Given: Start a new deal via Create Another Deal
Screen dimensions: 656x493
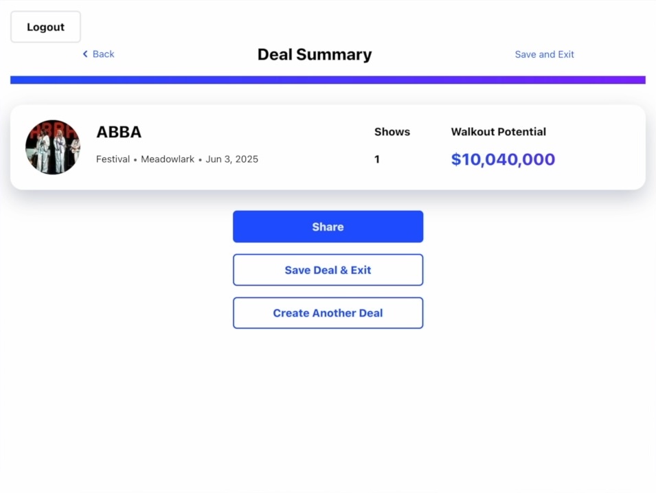Looking at the screenshot, I should click(x=328, y=313).
